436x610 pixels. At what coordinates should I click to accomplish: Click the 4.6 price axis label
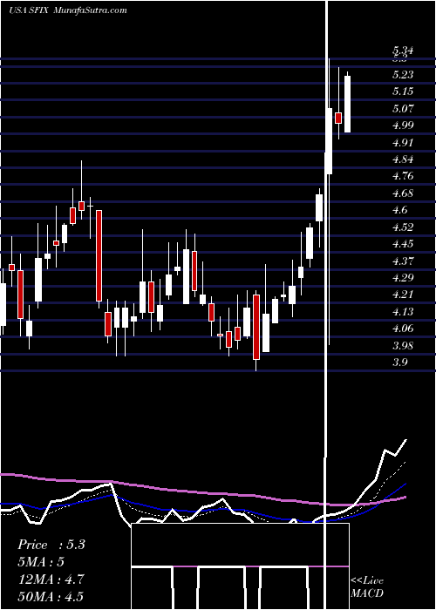point(400,210)
